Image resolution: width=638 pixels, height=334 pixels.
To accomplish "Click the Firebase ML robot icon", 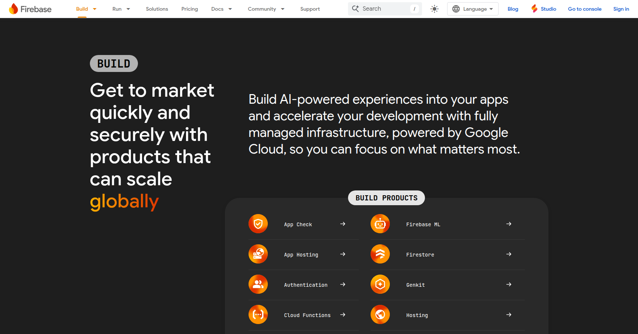I will [380, 224].
